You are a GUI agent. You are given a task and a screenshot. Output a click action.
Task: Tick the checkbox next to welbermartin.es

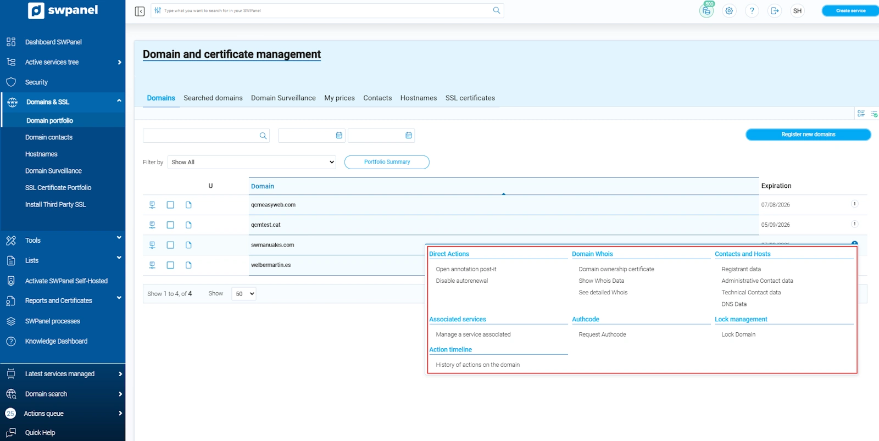pyautogui.click(x=170, y=265)
